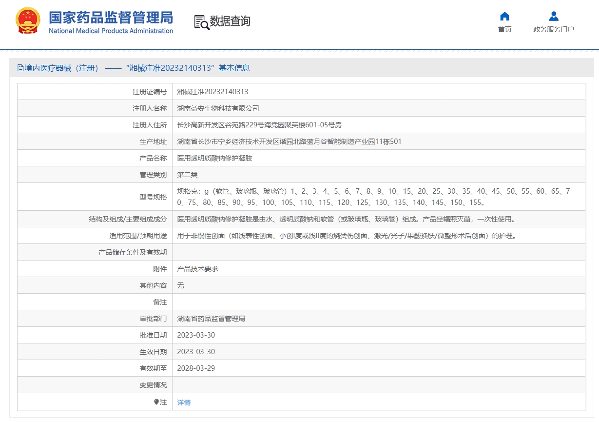
Task: Click the national emblem logo
Action: point(28,21)
